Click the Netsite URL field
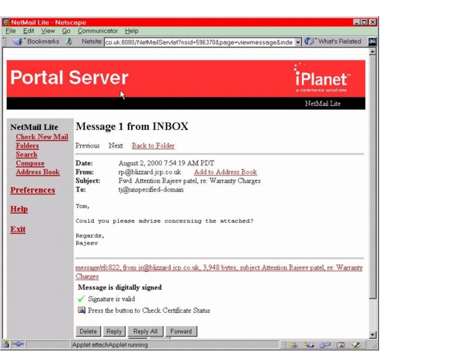Viewport: 470px width, 352px height. coord(200,42)
